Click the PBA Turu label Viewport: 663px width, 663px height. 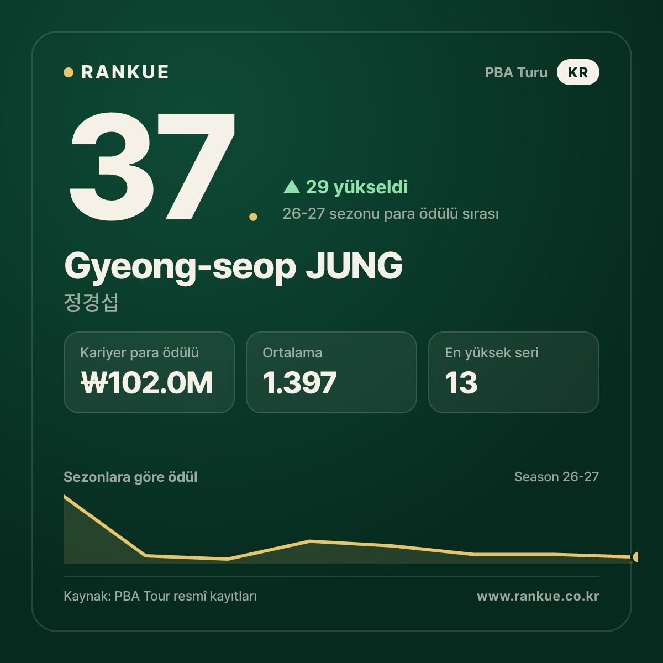click(516, 72)
